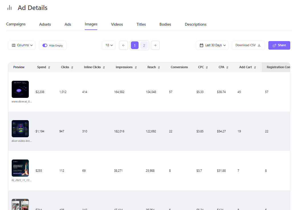Sort by Reach column arrows

(x=159, y=67)
